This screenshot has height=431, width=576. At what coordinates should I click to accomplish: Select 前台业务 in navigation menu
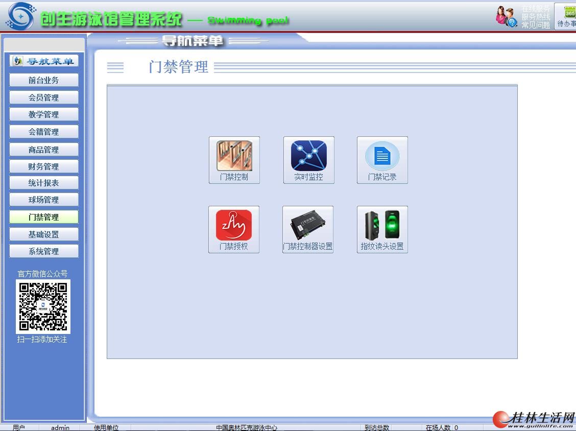44,80
